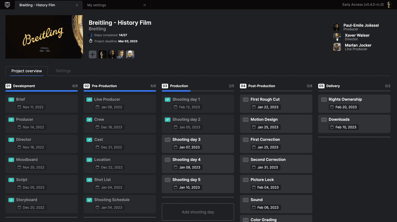Click the Development phase progress bar
Viewport: 397px width, 222px height.
click(41, 91)
